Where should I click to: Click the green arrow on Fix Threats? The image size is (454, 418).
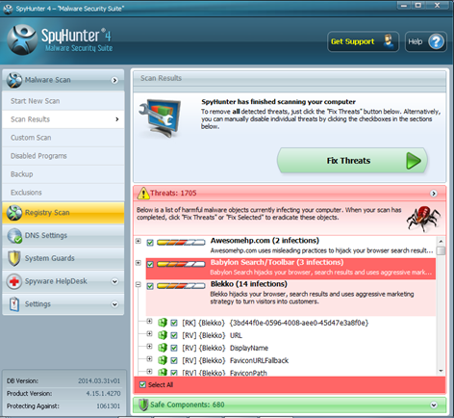(414, 161)
